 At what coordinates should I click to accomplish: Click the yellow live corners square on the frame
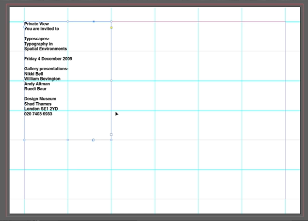pos(112,28)
